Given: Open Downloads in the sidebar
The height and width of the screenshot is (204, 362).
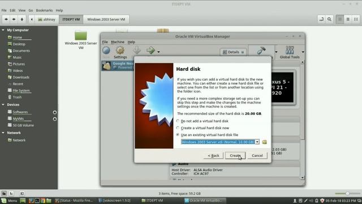Looking at the screenshot, I should pyautogui.click(x=21, y=77).
